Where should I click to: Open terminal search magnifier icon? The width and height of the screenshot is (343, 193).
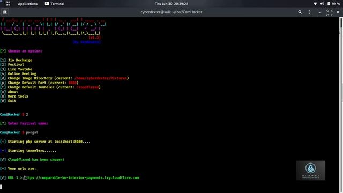click(300, 12)
